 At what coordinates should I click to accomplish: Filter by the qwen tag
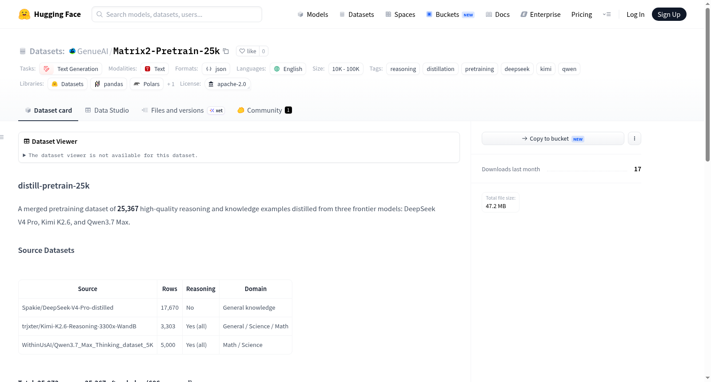(x=569, y=69)
